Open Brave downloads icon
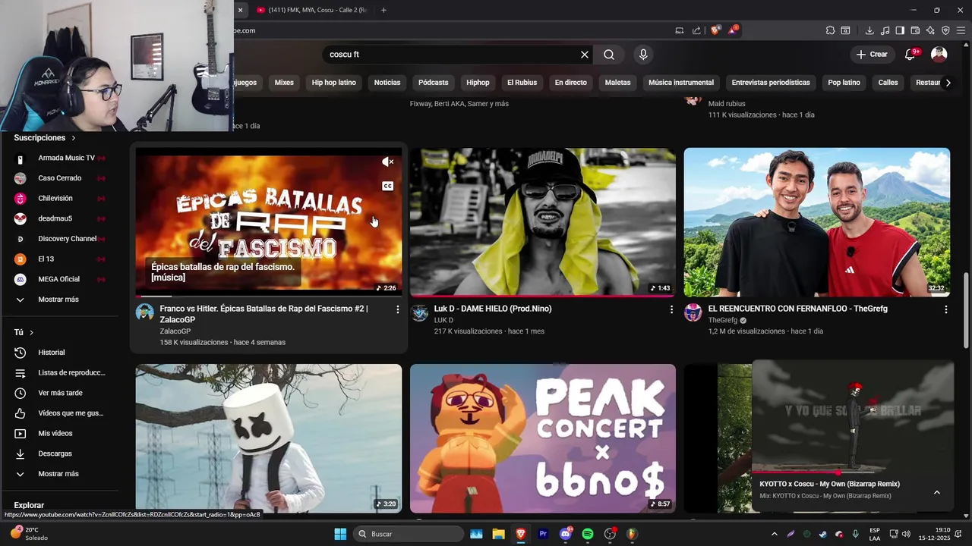 coord(869,30)
